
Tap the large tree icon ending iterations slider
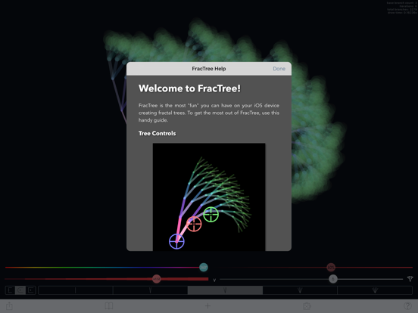pyautogui.click(x=410, y=279)
